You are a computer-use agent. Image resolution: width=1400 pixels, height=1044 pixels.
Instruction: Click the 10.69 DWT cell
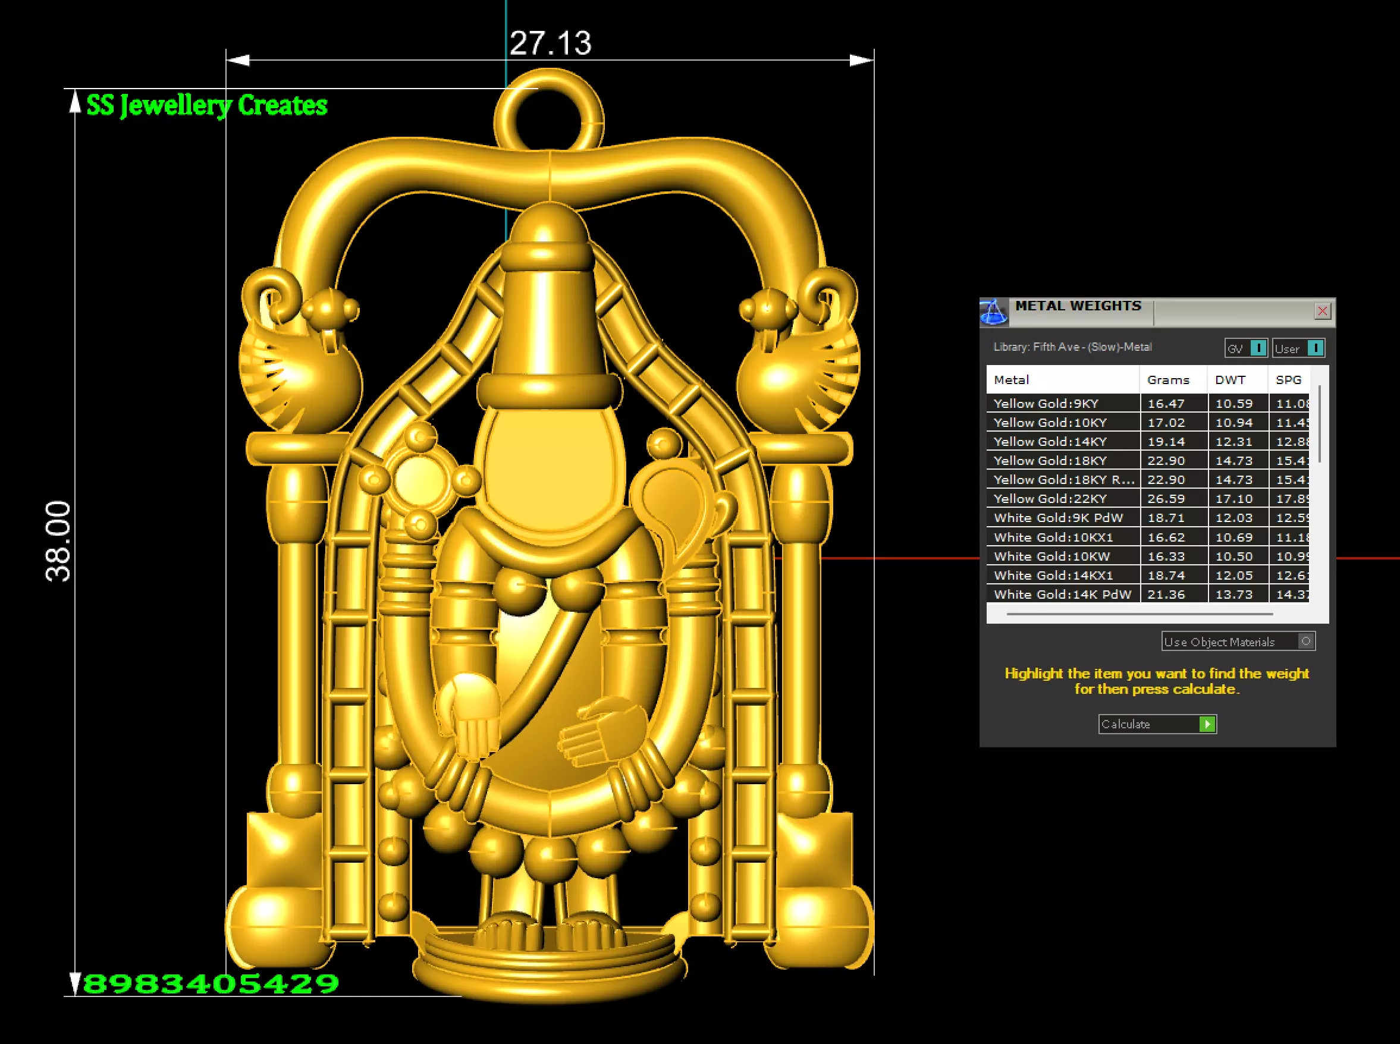[x=1238, y=537]
